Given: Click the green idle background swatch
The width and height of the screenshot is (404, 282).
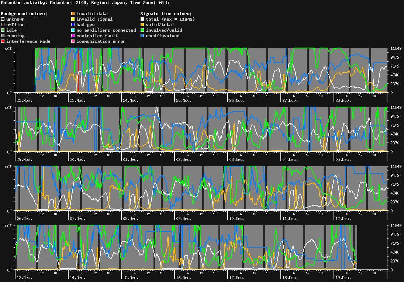Looking at the screenshot, I should click(3, 30).
